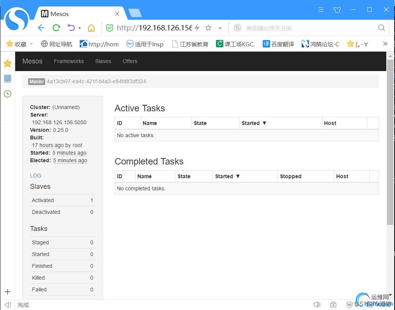Click the Sogou search engine icon
The image size is (395, 310).
click(x=237, y=28)
